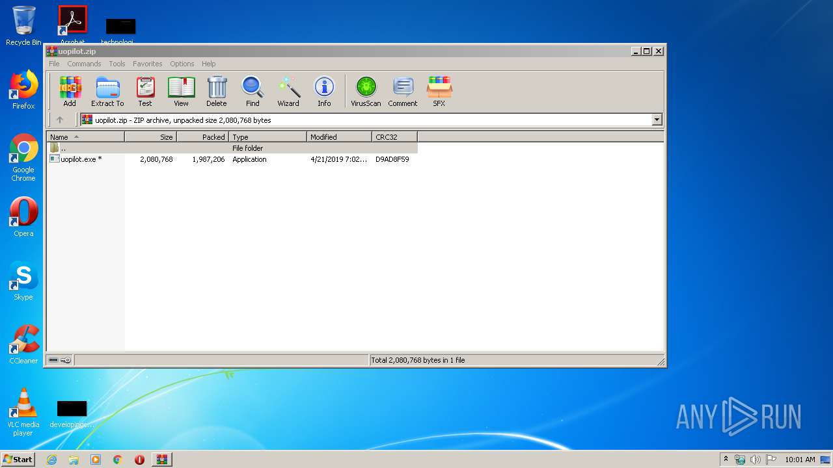Select WinRAR taskbar button
This screenshot has width=833, height=468.
point(161,460)
